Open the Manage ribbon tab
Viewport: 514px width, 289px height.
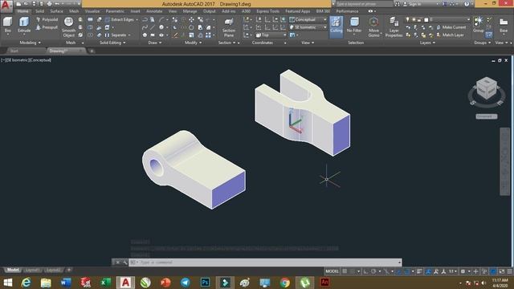tap(190, 11)
